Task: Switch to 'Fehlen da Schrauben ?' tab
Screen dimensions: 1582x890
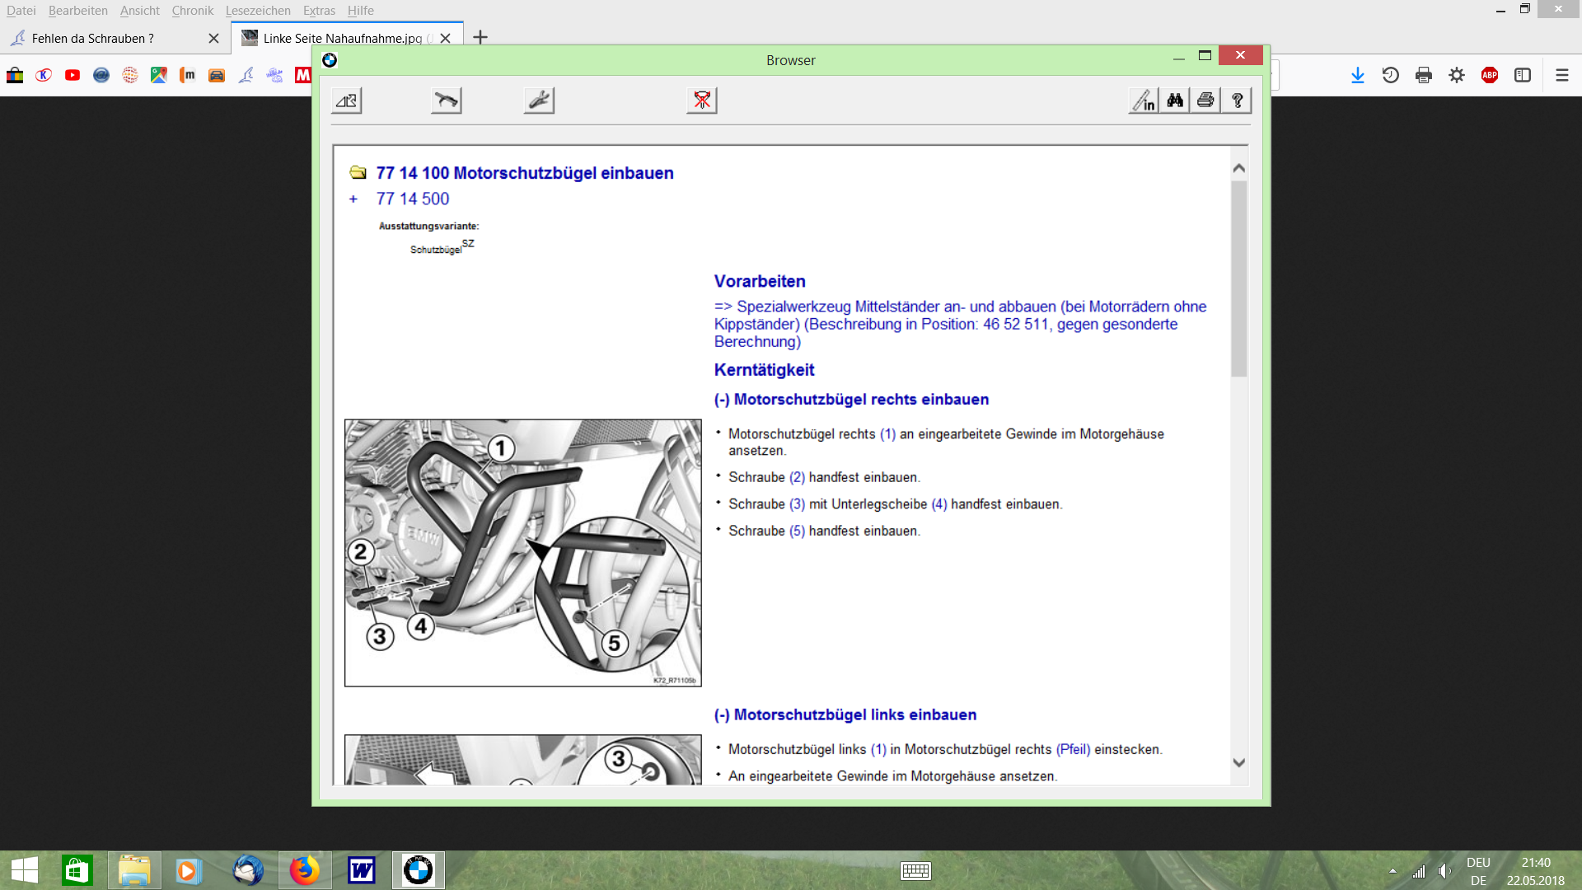Action: coord(93,38)
